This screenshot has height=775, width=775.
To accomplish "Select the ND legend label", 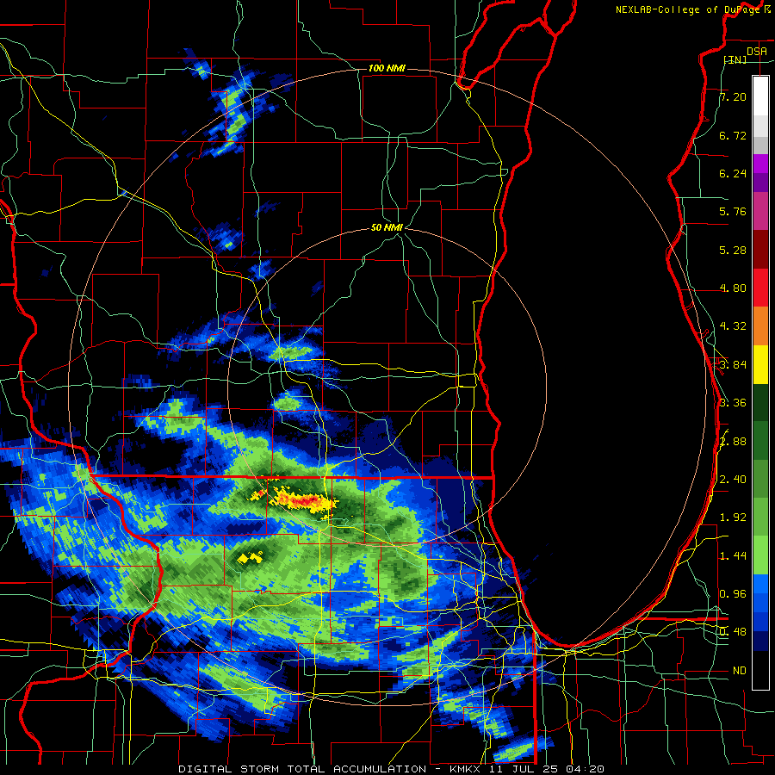I will point(740,671).
